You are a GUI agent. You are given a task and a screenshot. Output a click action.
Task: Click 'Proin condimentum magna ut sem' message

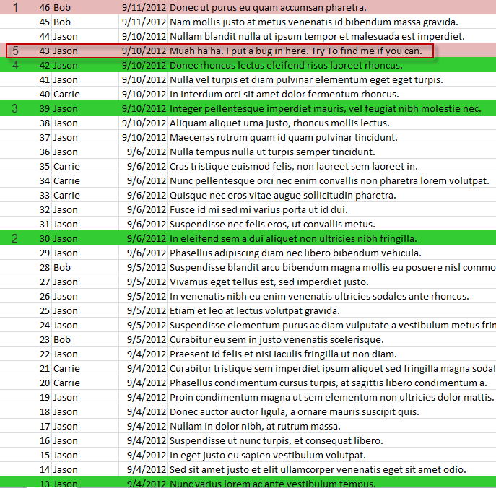pyautogui.click(x=332, y=398)
